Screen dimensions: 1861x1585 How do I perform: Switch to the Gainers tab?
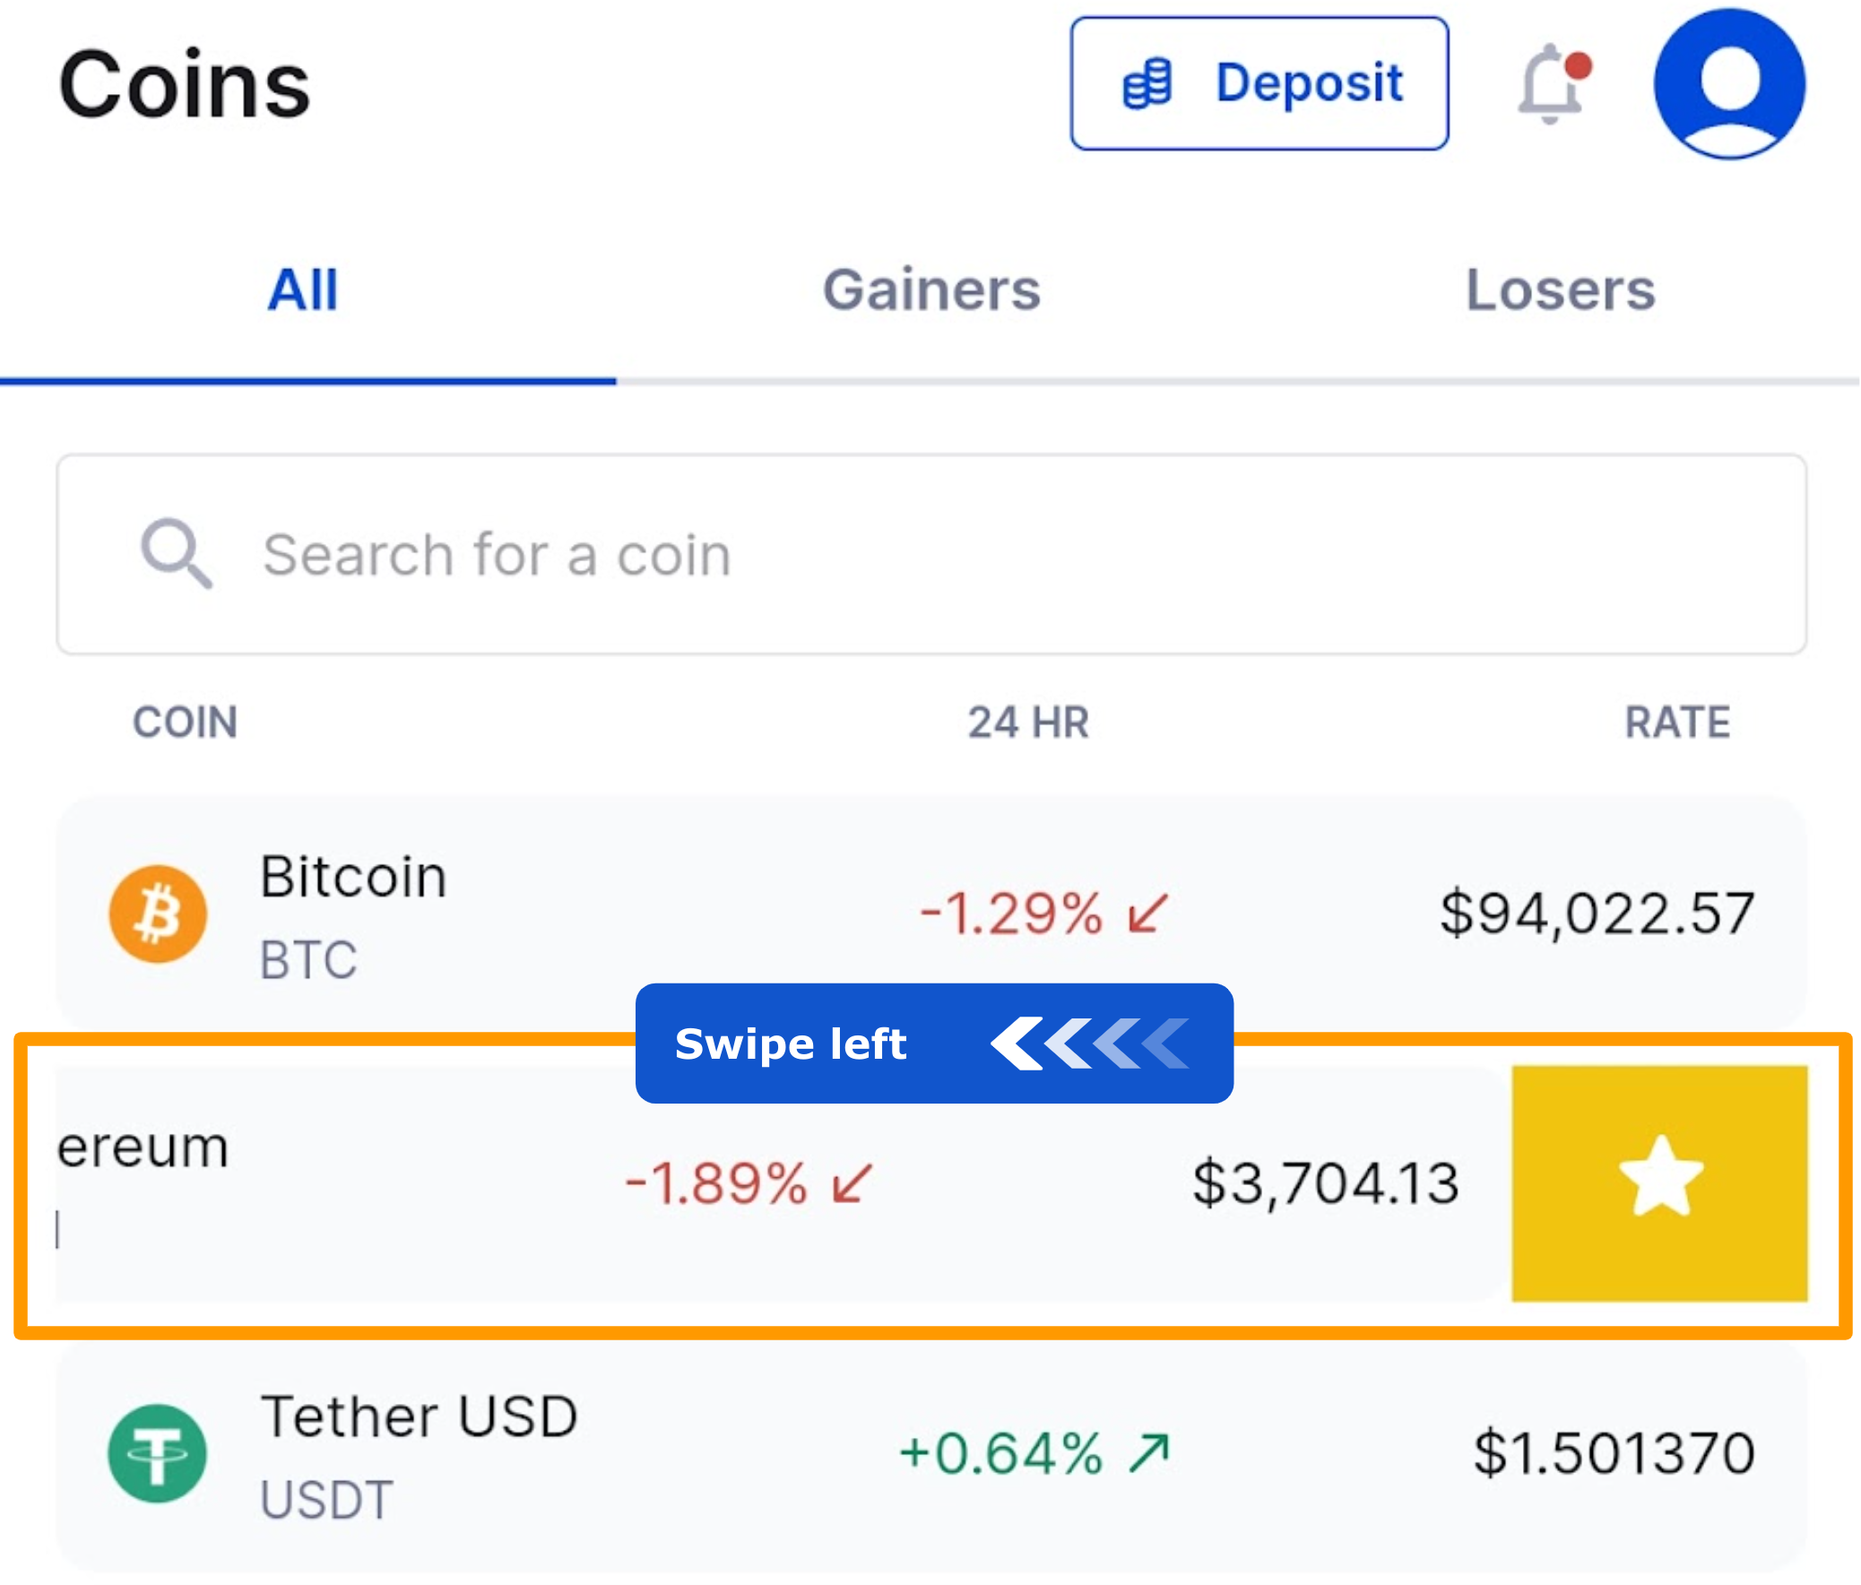(x=932, y=290)
